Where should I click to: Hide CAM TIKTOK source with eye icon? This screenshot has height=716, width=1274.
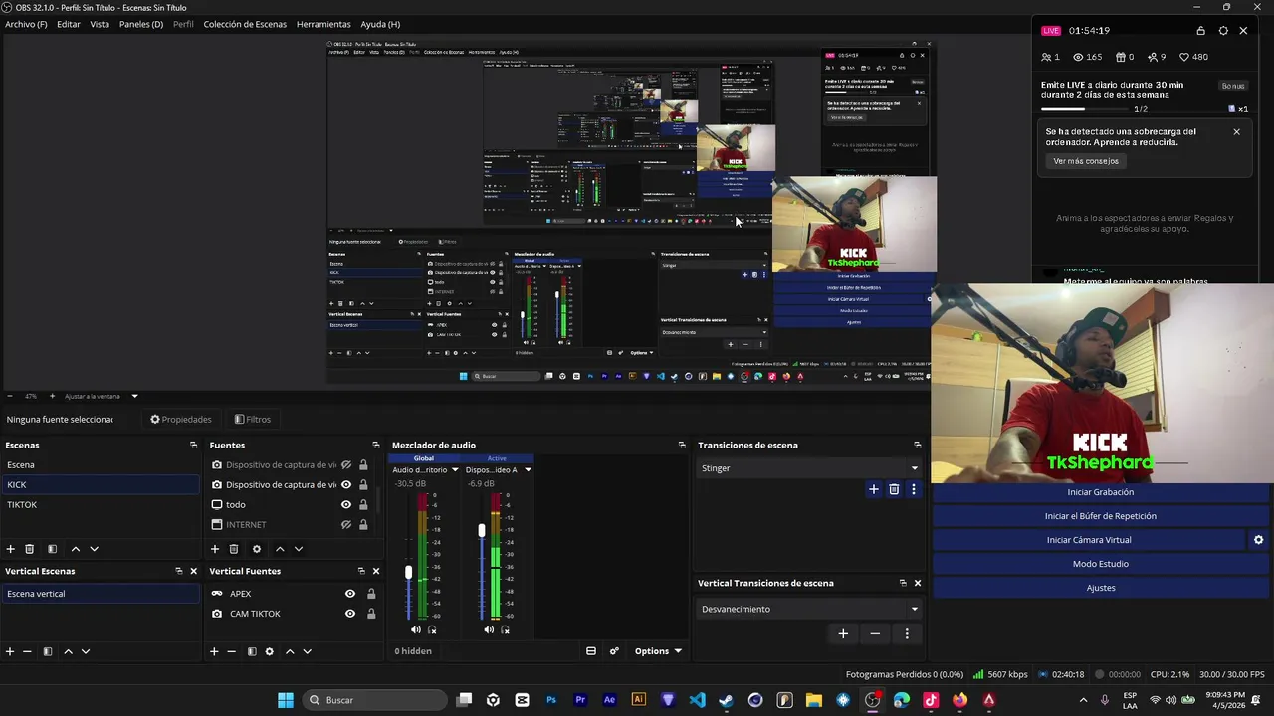point(350,614)
